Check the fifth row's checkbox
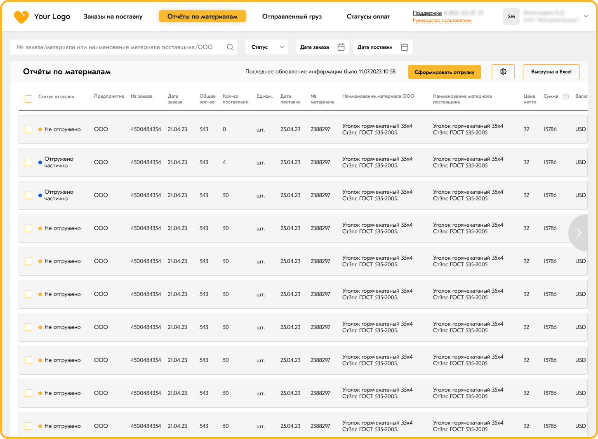598x439 pixels. [28, 261]
